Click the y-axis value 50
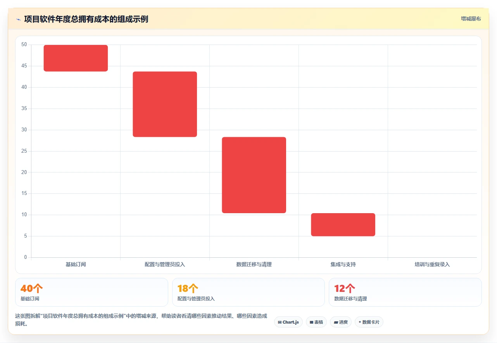This screenshot has height=343, width=497. click(24, 45)
